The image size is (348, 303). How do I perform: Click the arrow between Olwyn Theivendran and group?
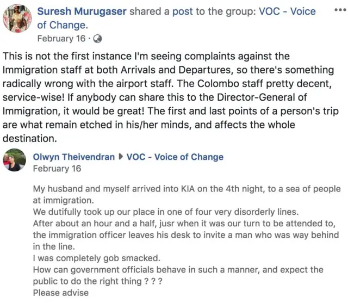[121, 157]
